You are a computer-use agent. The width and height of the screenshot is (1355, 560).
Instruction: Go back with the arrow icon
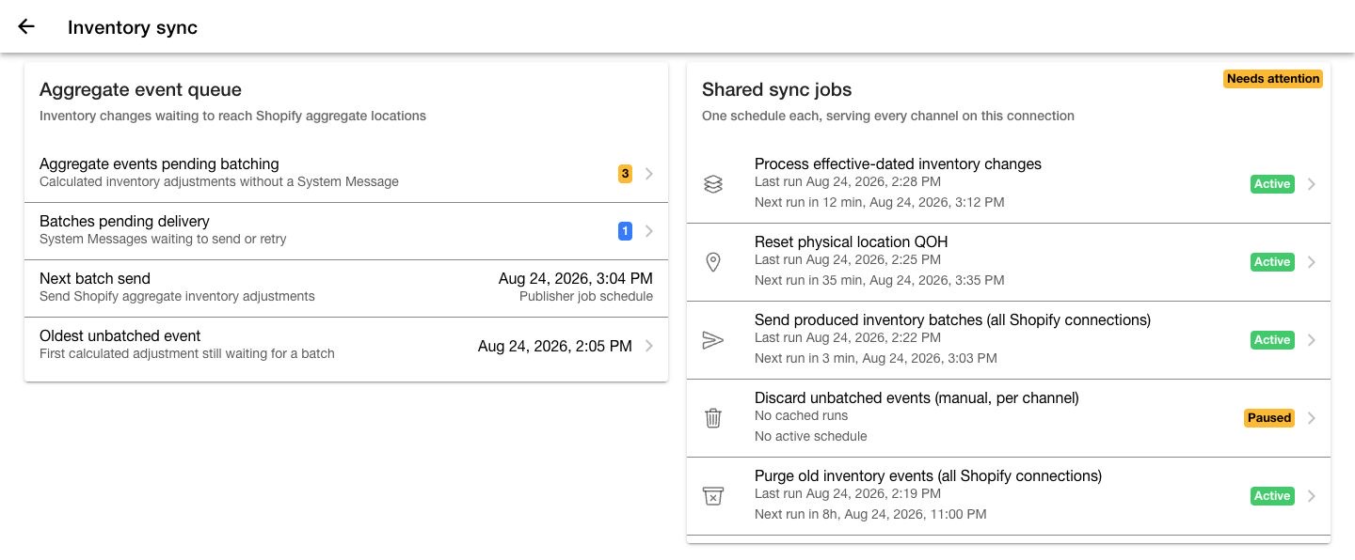tap(26, 26)
